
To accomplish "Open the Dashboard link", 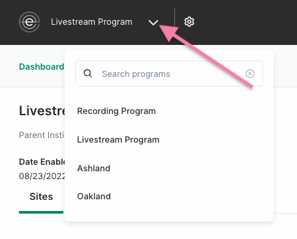I will pos(42,66).
